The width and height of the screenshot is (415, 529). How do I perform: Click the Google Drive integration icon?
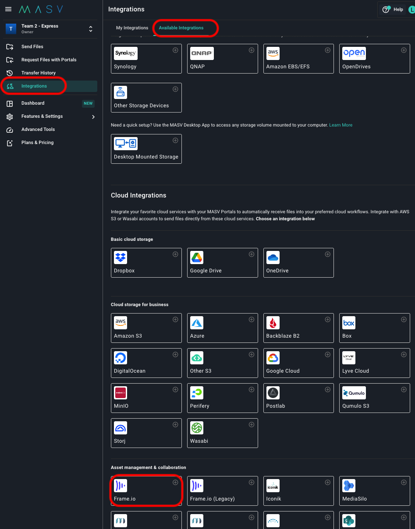196,257
